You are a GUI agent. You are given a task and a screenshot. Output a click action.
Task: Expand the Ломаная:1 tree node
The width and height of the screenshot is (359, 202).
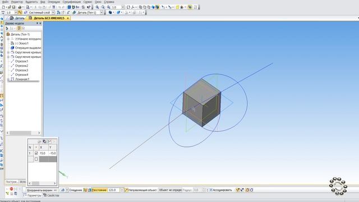[8, 79]
